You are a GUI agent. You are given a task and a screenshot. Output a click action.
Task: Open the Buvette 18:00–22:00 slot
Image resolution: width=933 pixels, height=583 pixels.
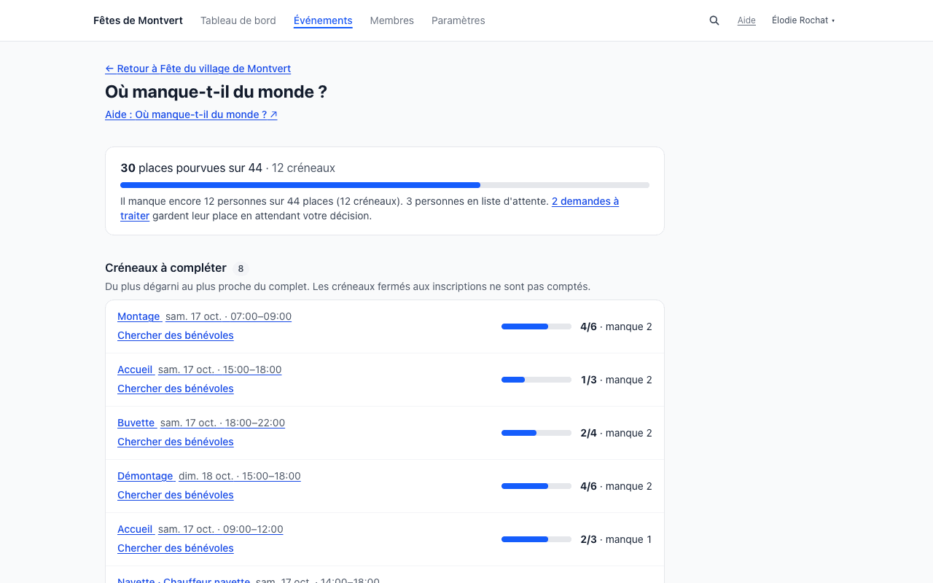pyautogui.click(x=201, y=423)
